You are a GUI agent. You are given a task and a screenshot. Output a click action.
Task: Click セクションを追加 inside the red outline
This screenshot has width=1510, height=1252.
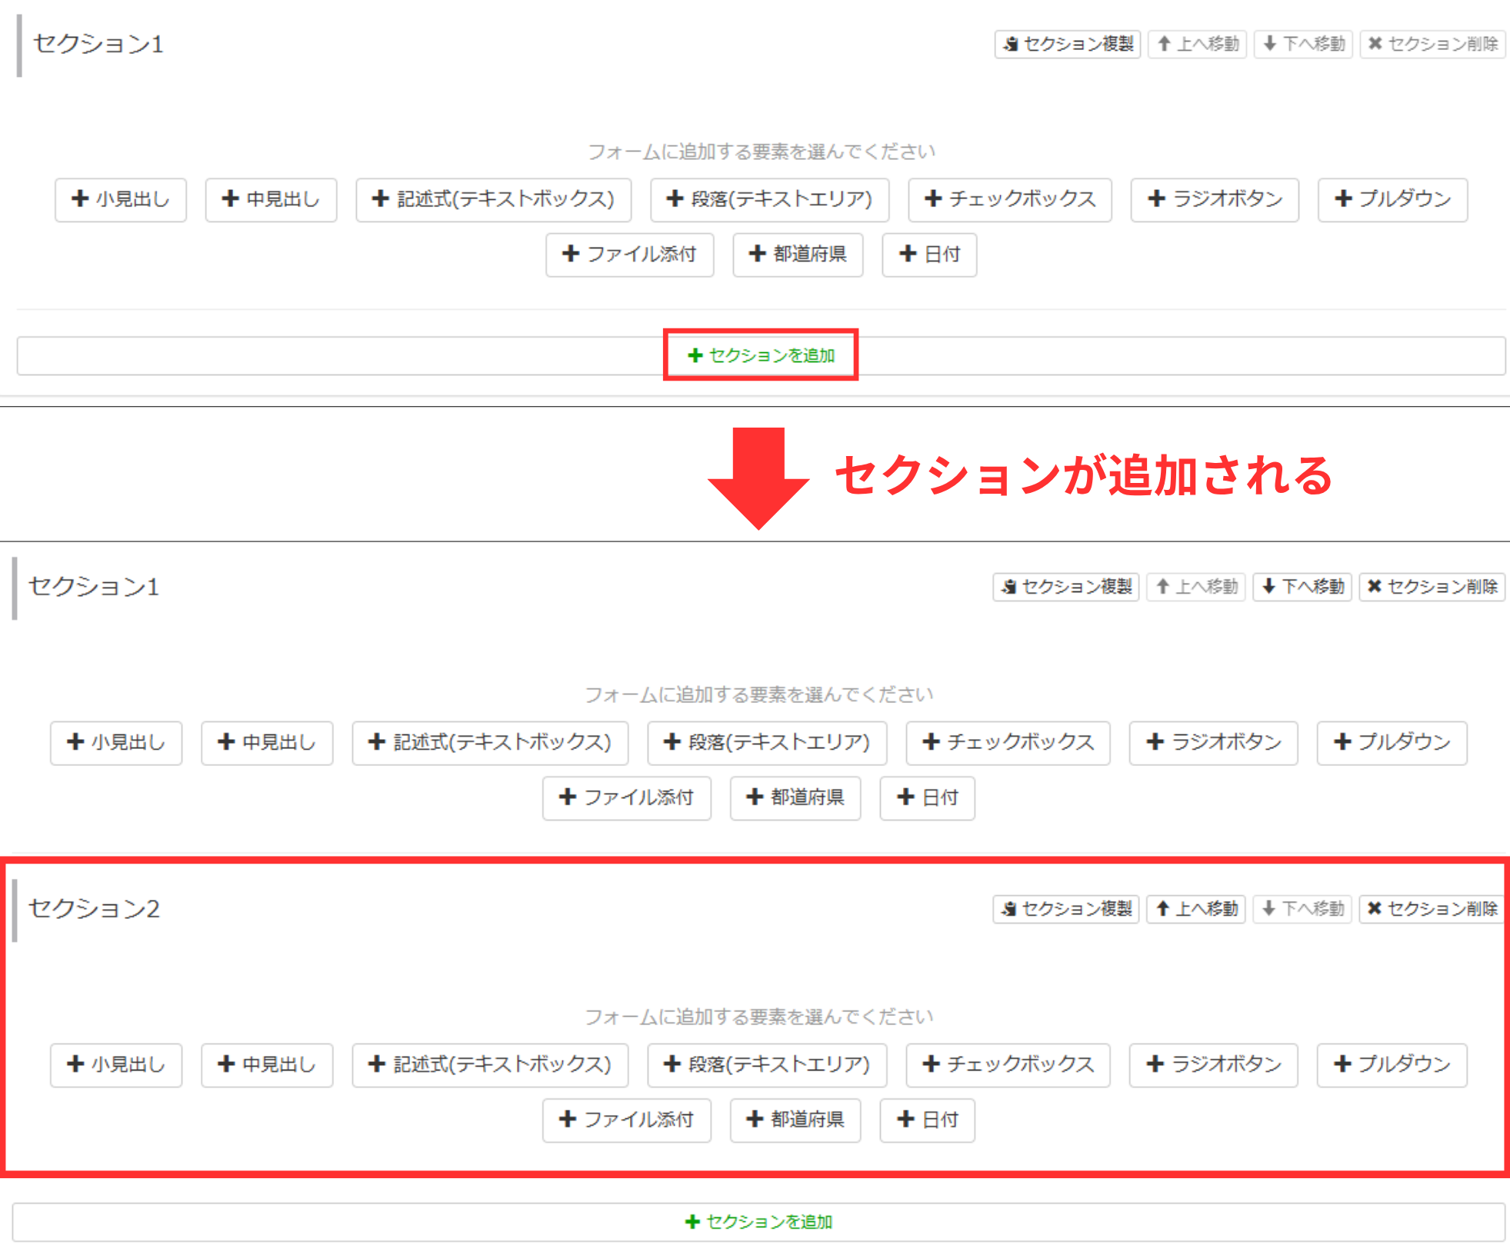pyautogui.click(x=761, y=355)
